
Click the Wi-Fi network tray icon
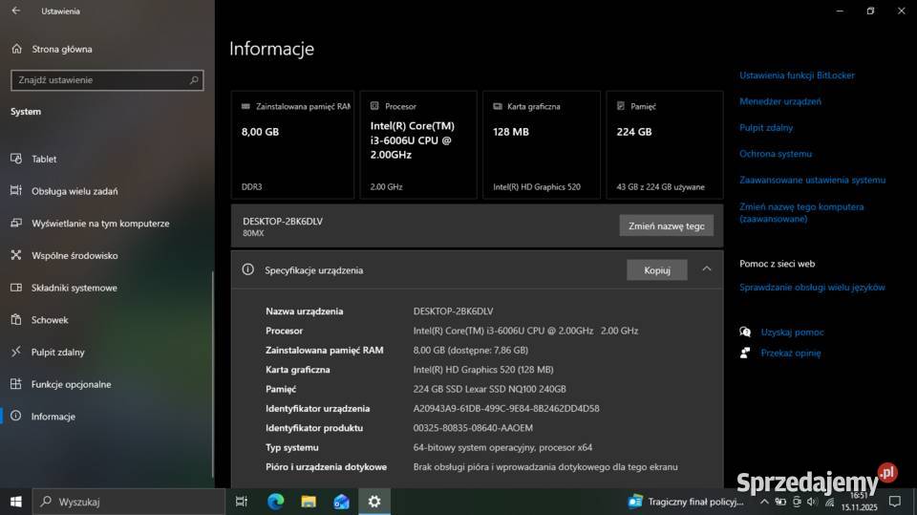click(829, 502)
